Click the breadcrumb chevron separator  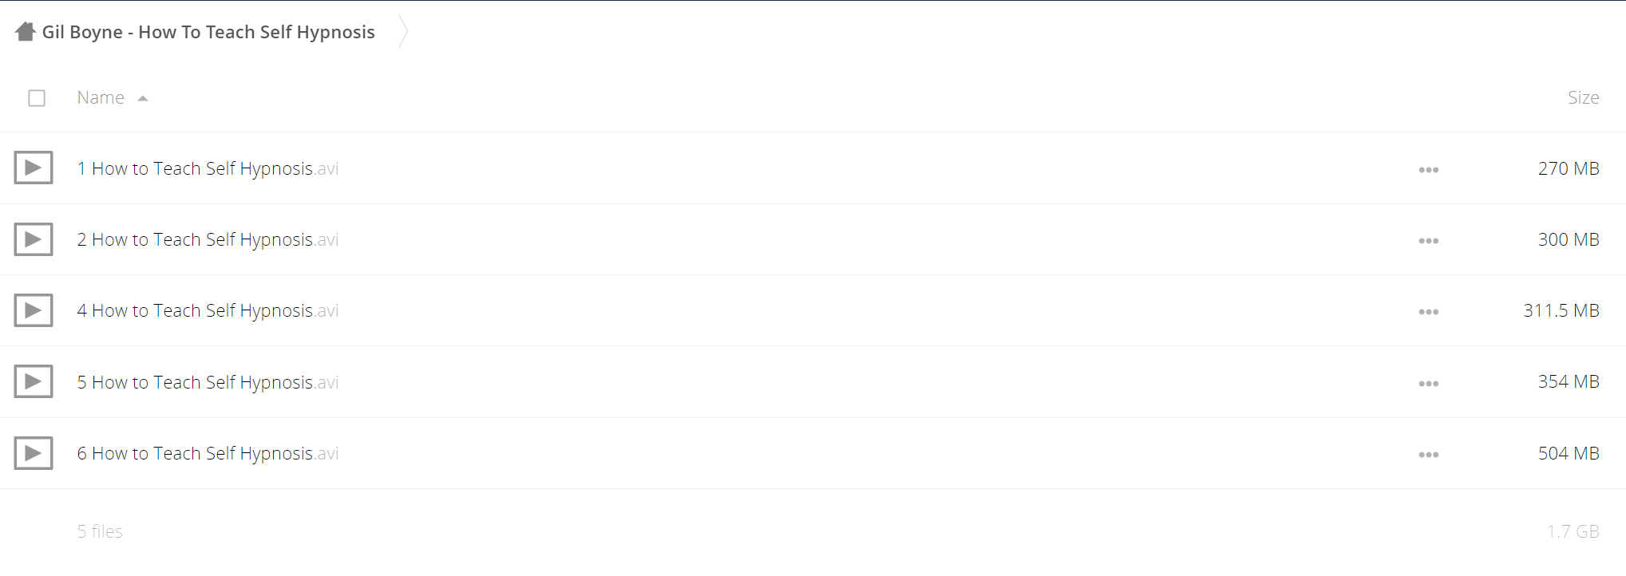coord(403,32)
